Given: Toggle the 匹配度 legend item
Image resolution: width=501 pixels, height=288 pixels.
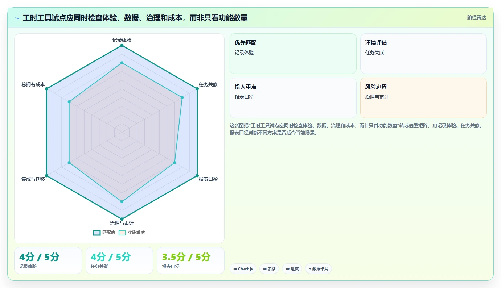Looking at the screenshot, I should click(x=104, y=233).
